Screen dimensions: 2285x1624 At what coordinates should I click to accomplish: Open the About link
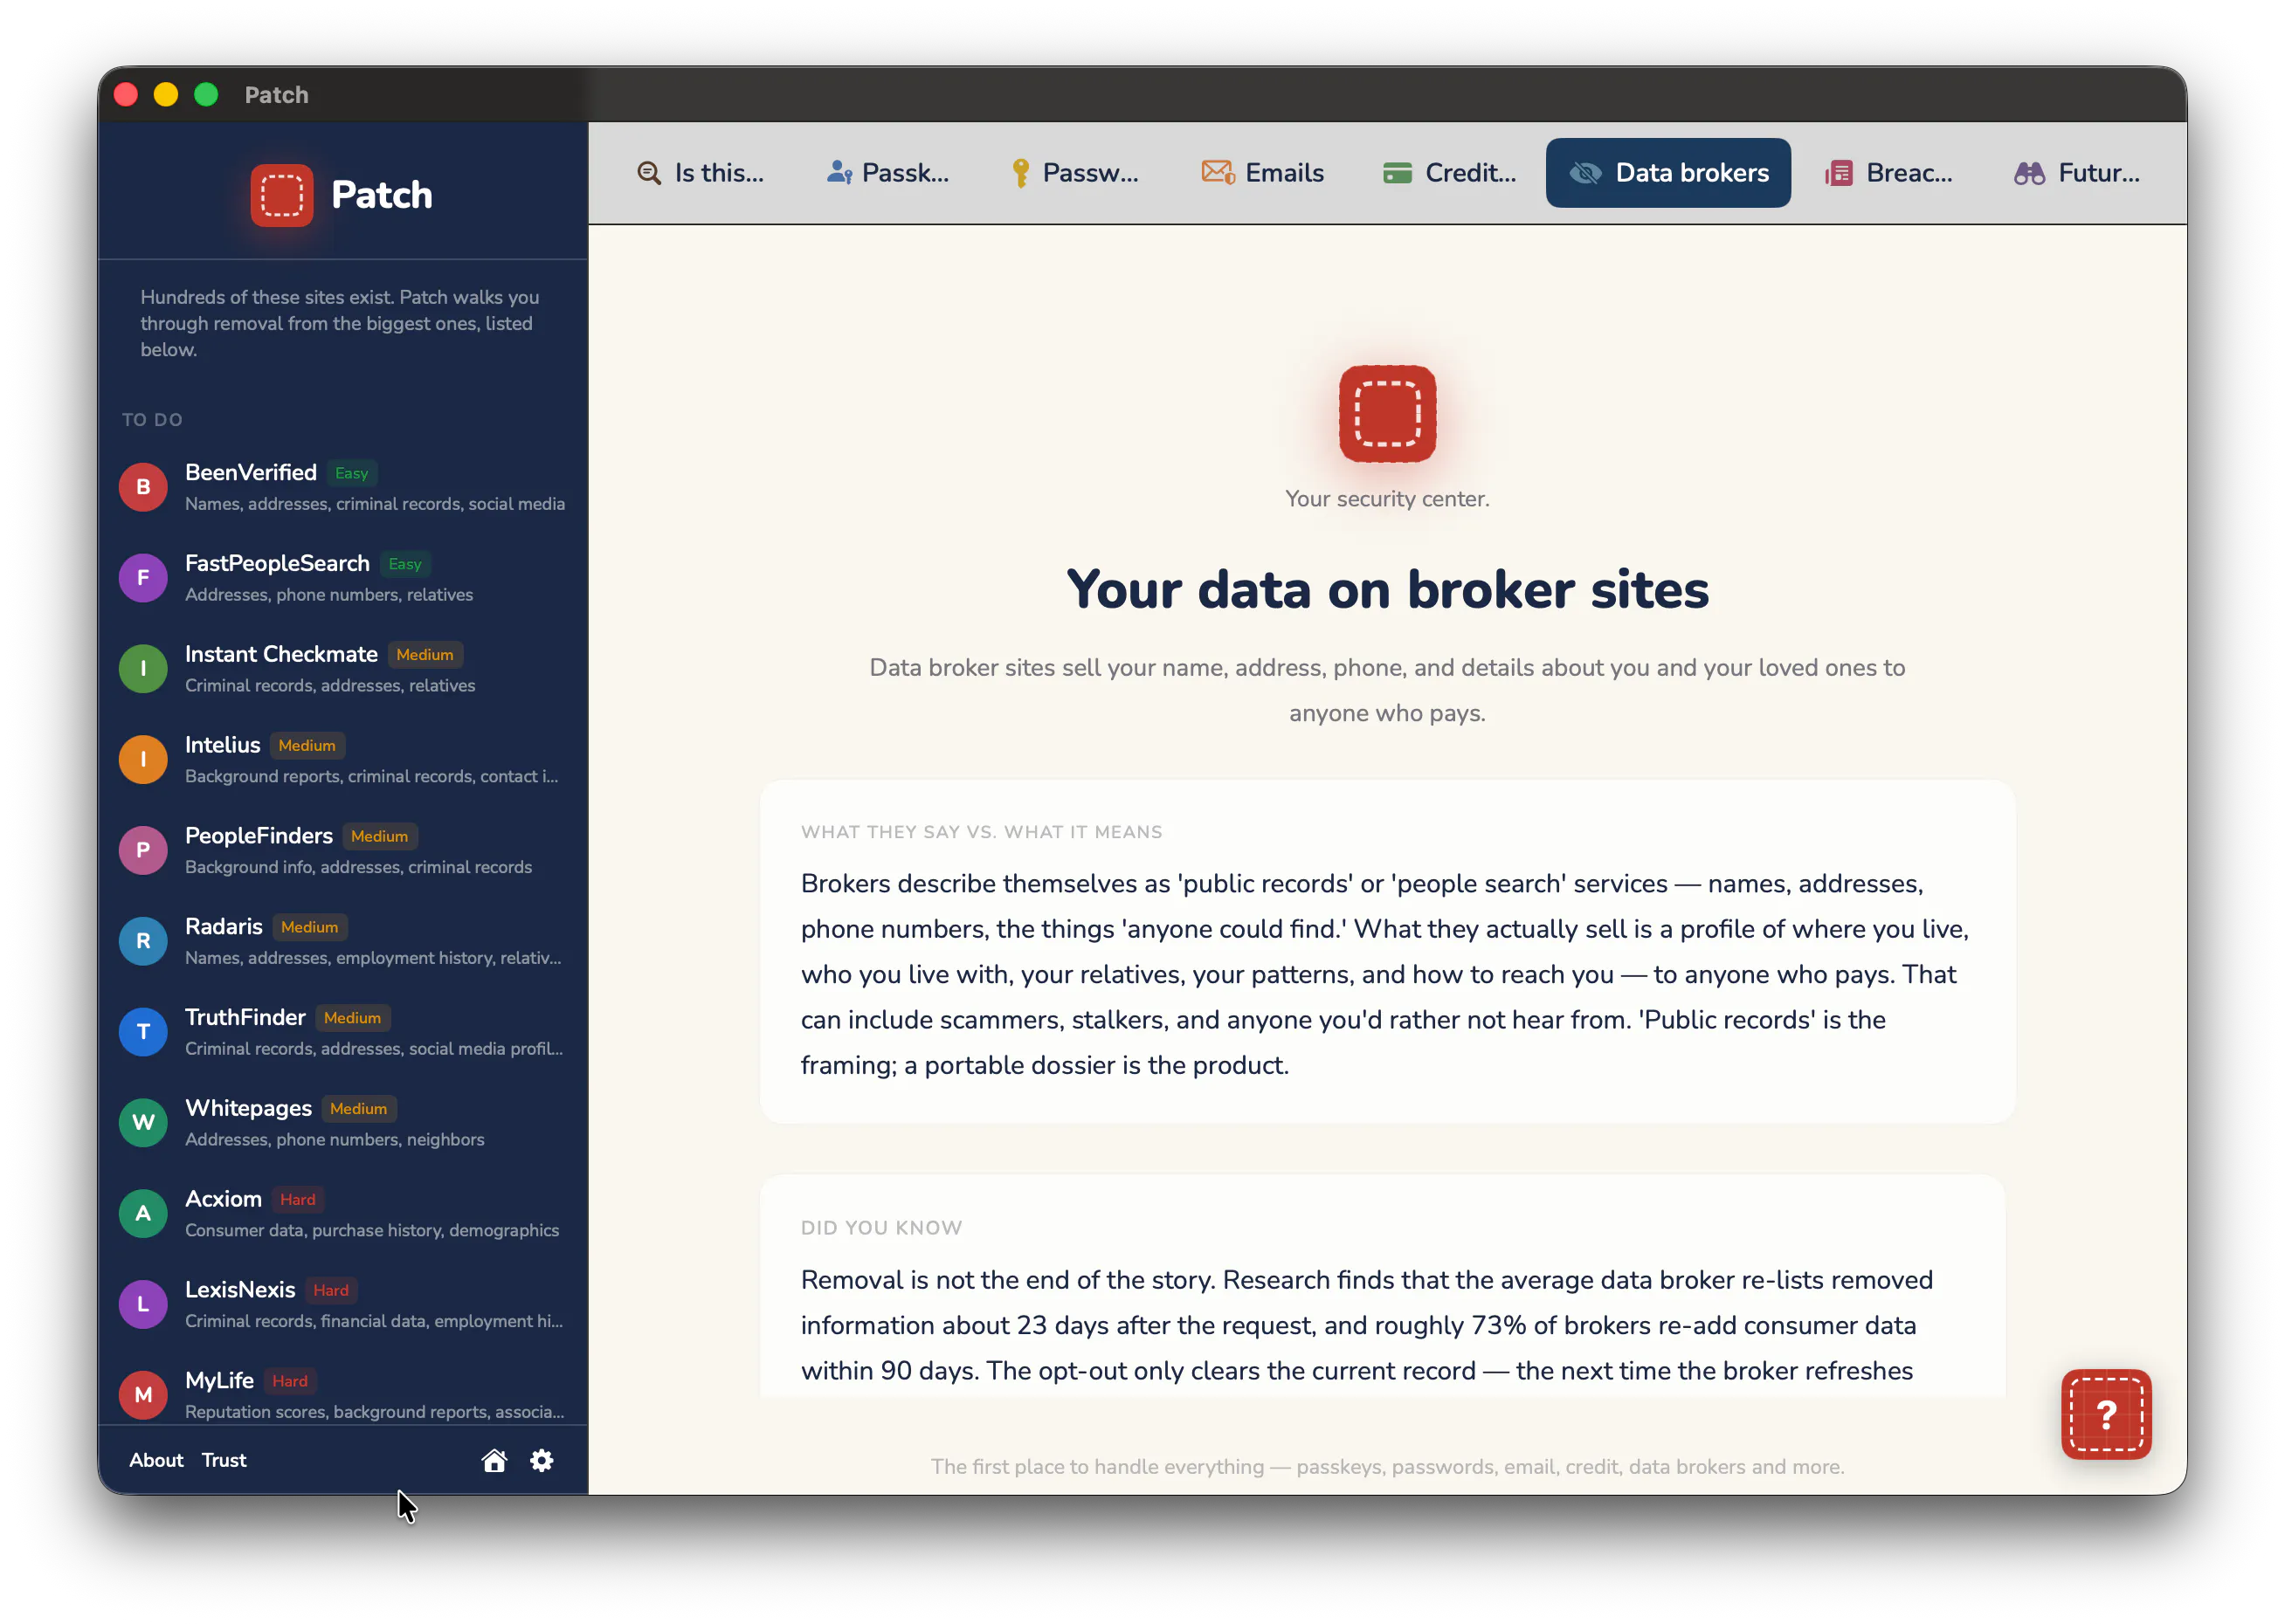point(156,1460)
